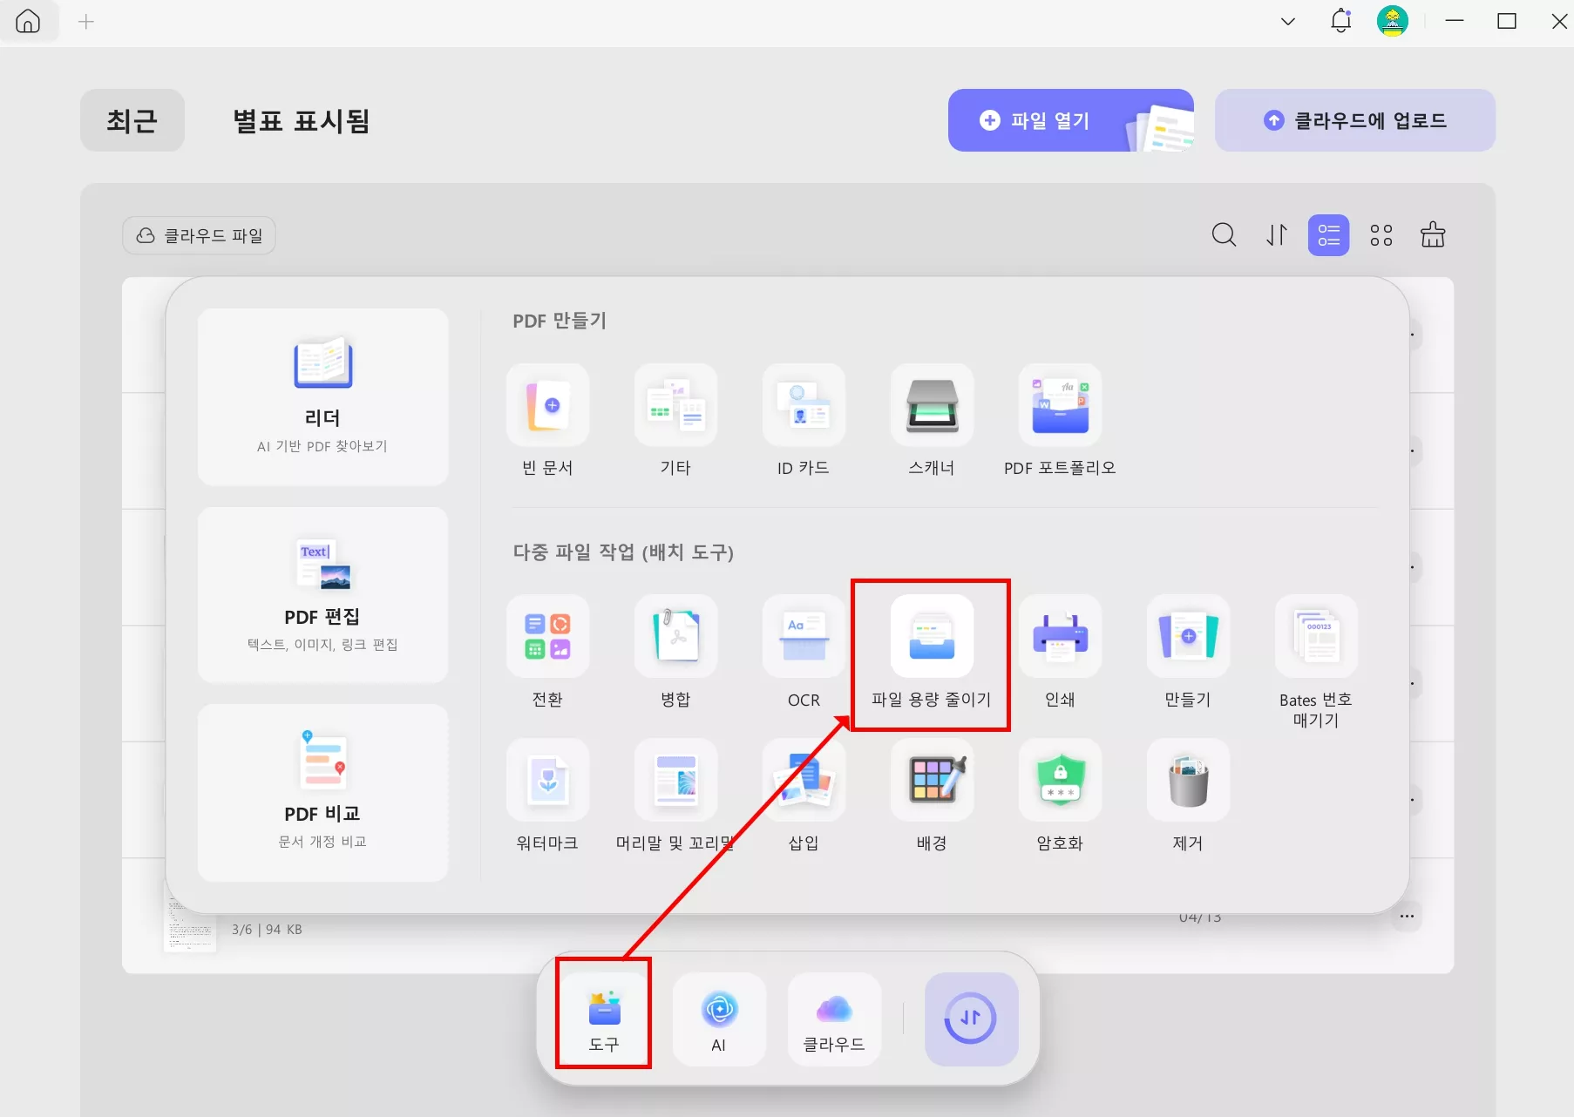The height and width of the screenshot is (1117, 1574).
Task: Open the 암호화 encryption tool
Action: tap(1059, 795)
